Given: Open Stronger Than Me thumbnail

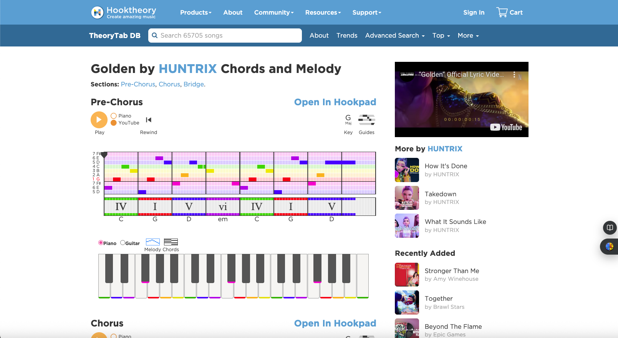Looking at the screenshot, I should pyautogui.click(x=407, y=275).
